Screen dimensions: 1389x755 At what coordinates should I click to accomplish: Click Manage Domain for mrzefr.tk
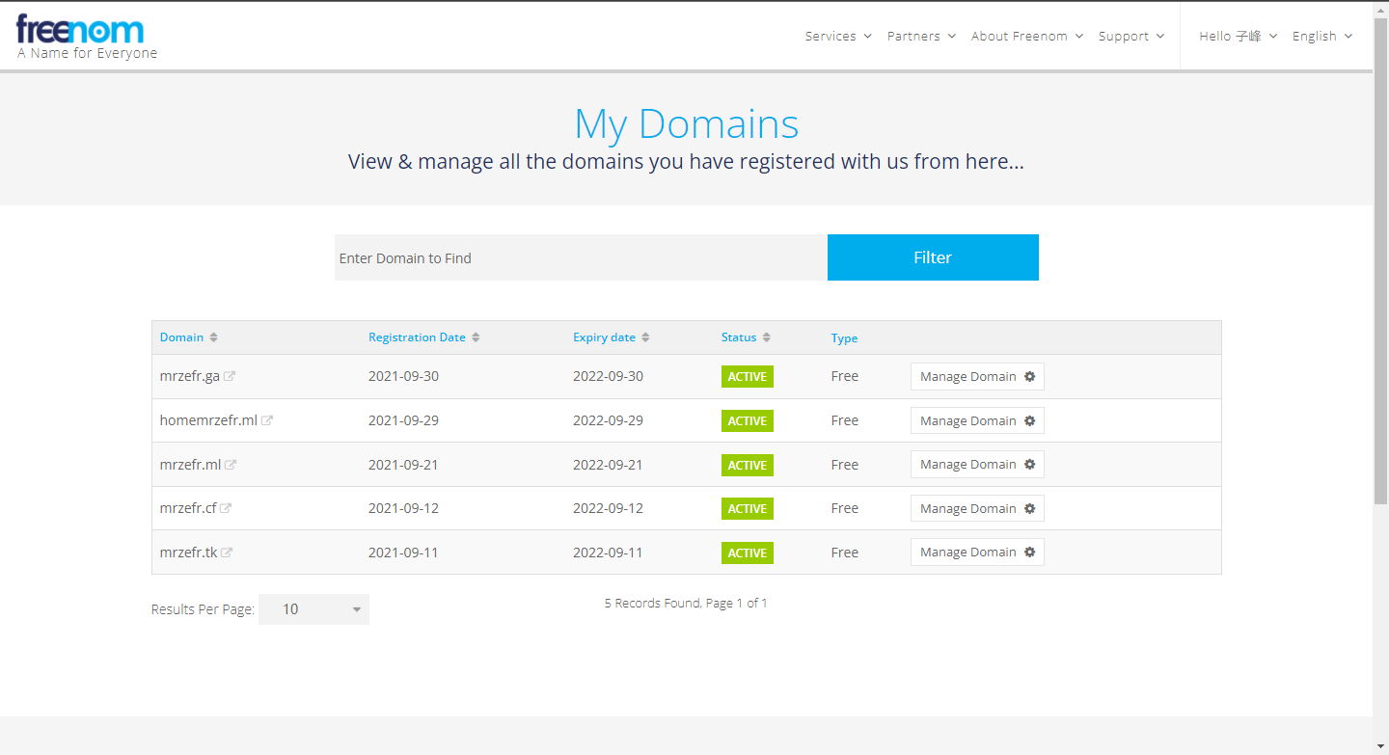[x=976, y=553]
